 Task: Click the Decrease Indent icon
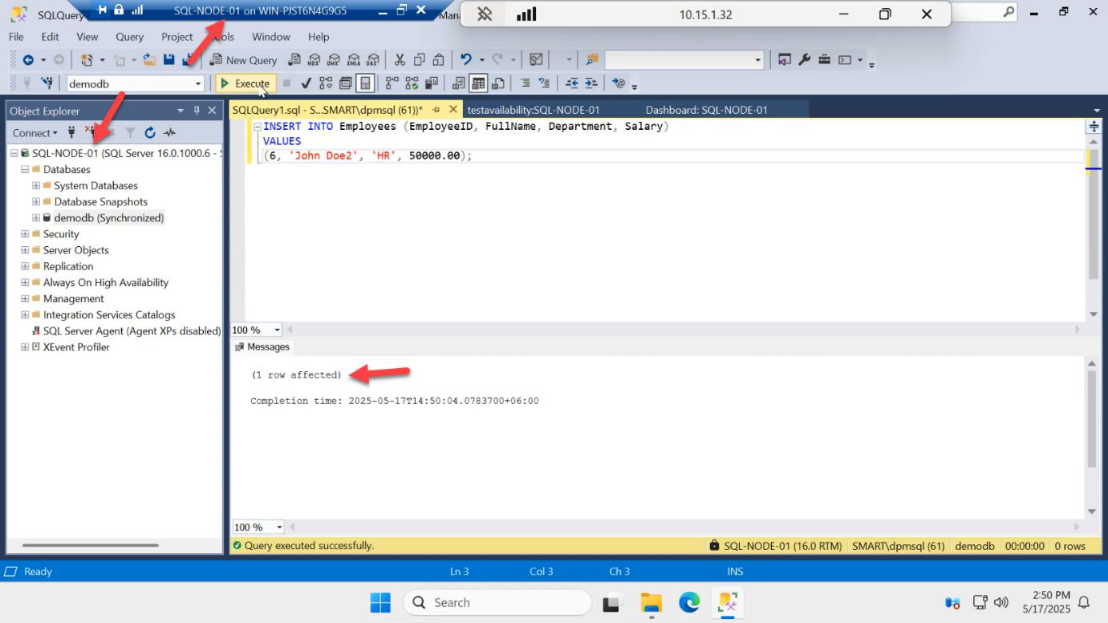click(572, 83)
